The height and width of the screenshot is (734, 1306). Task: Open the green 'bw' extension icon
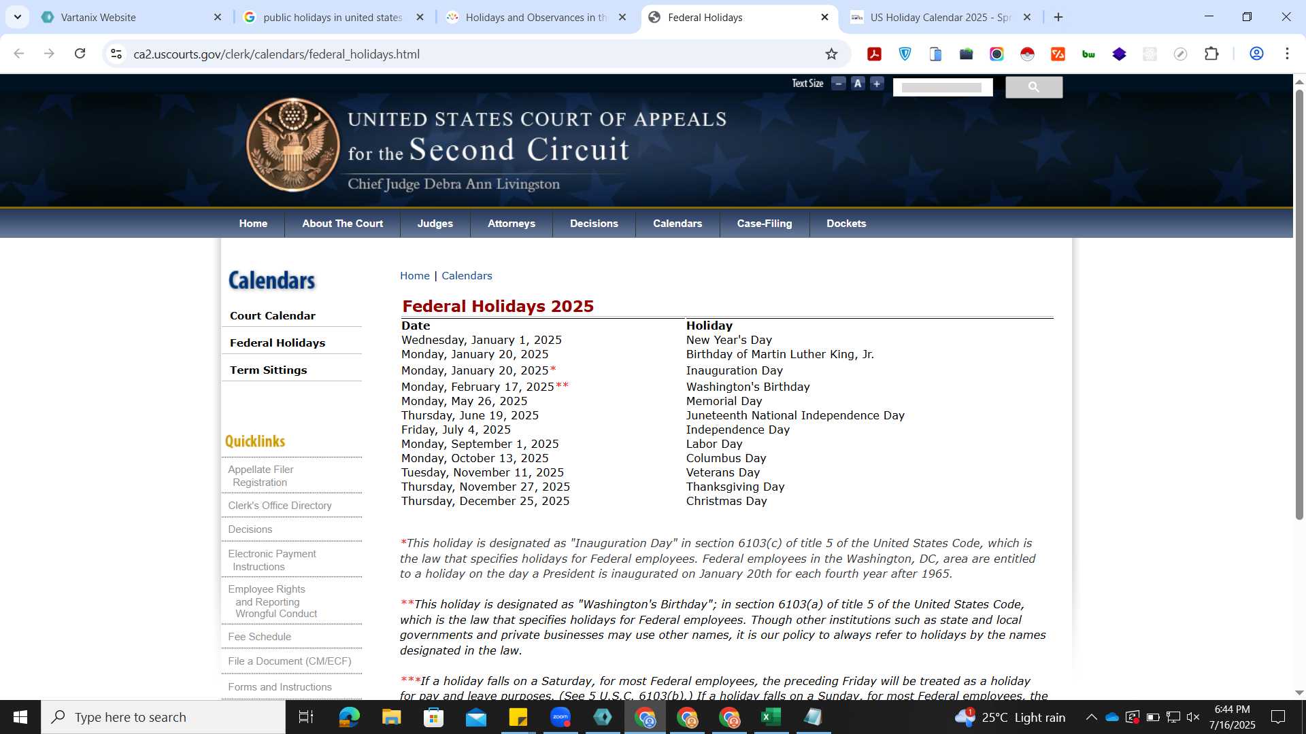pyautogui.click(x=1088, y=54)
